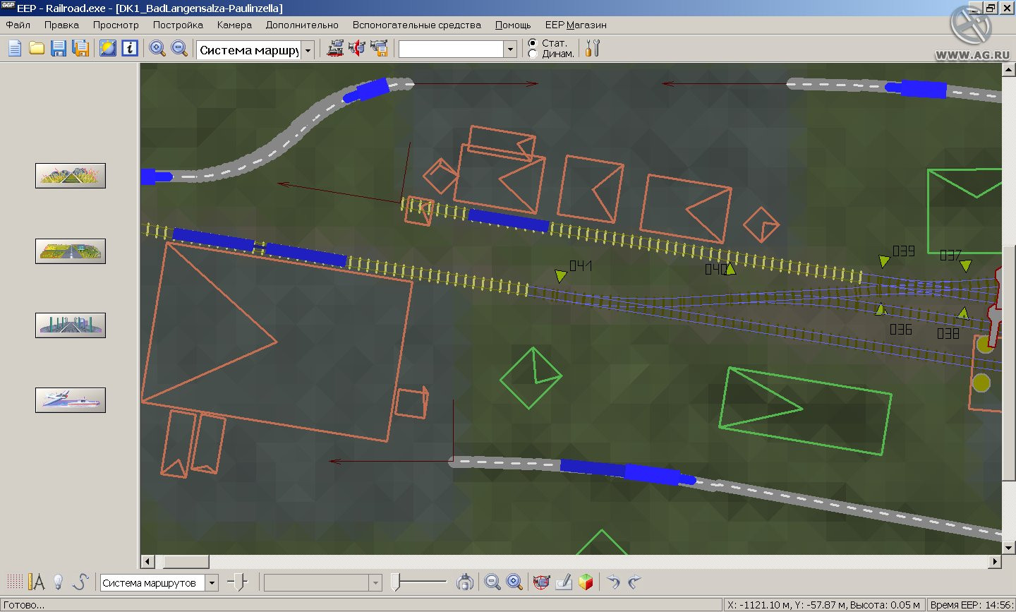Viewport: 1016px width, 612px height.
Task: Click the light bulb icon
Action: [x=59, y=582]
